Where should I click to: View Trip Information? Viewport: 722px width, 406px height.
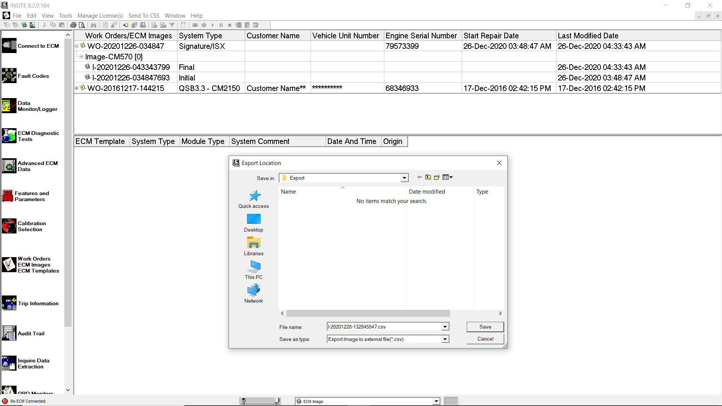[x=38, y=303]
